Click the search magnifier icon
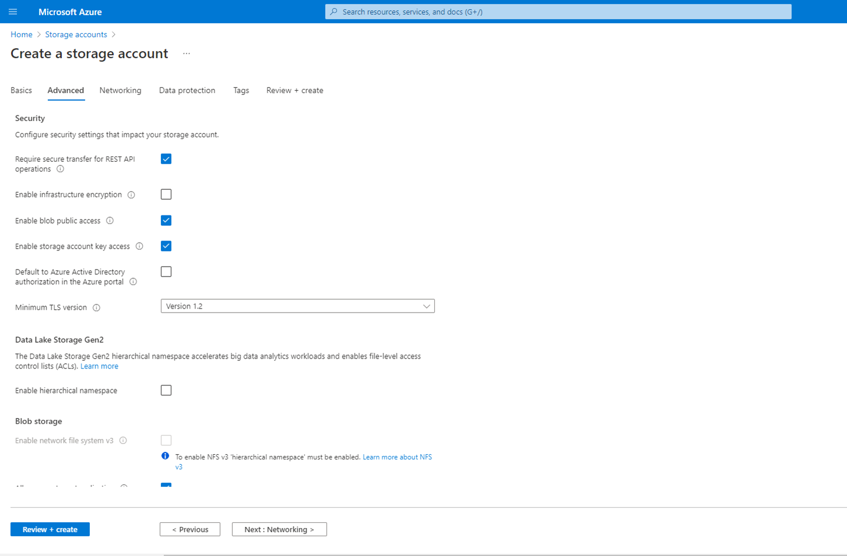Viewport: 847px width, 556px height. coord(334,12)
